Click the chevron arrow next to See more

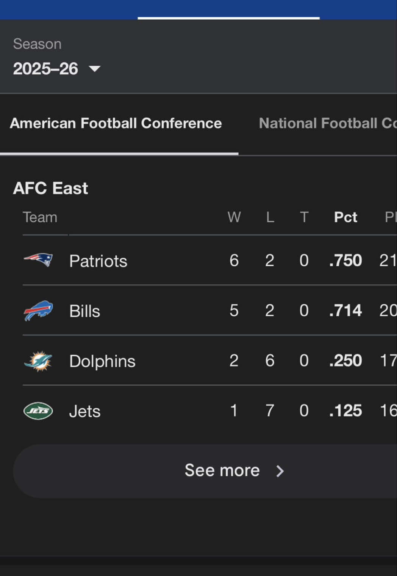(280, 471)
